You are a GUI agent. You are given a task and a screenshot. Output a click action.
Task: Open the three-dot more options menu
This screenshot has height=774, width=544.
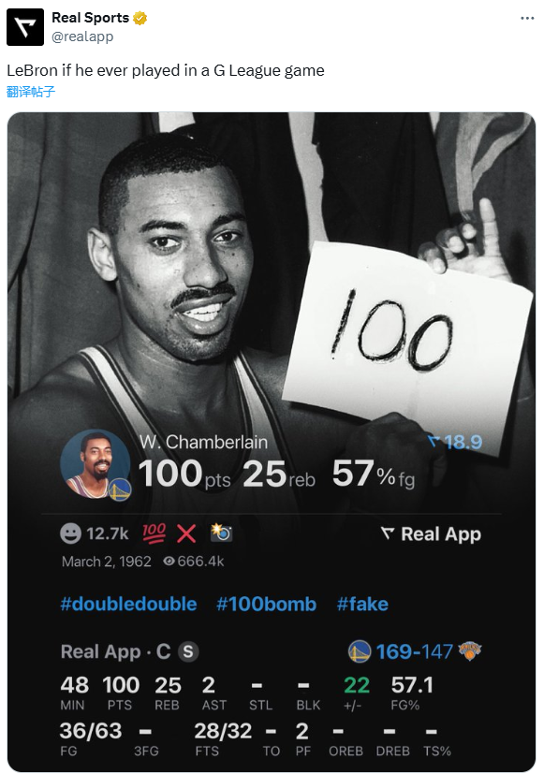pyautogui.click(x=527, y=19)
